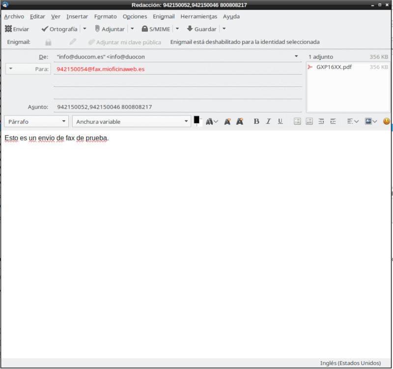Open the text color swatch
The height and width of the screenshot is (369, 393).
(x=197, y=120)
